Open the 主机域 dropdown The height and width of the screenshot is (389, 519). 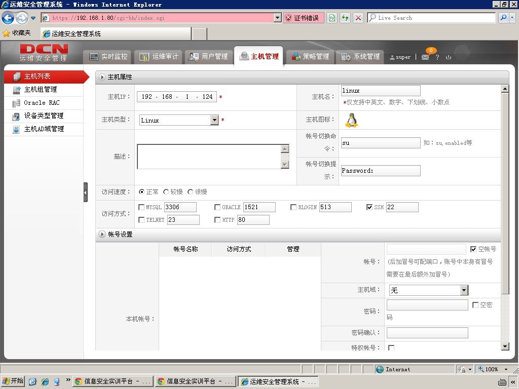point(464,290)
